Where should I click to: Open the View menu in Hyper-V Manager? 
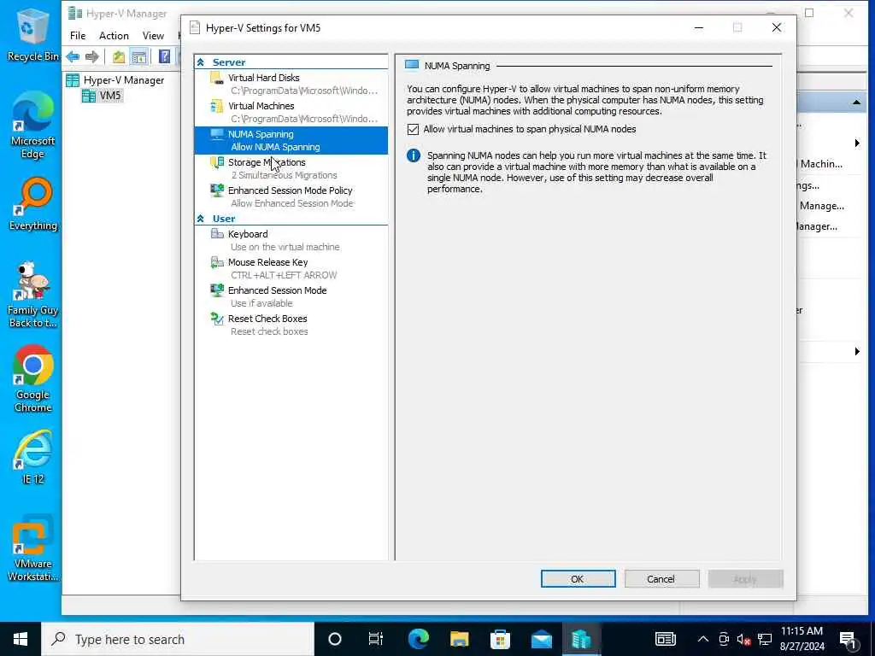[153, 36]
